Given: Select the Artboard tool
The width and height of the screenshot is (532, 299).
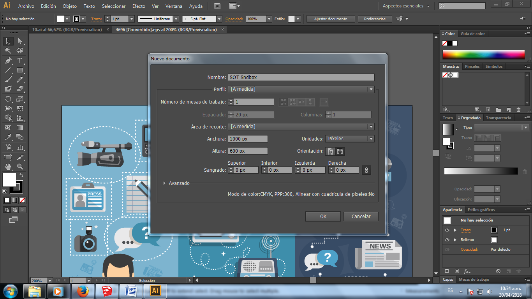Looking at the screenshot, I should point(8,157).
